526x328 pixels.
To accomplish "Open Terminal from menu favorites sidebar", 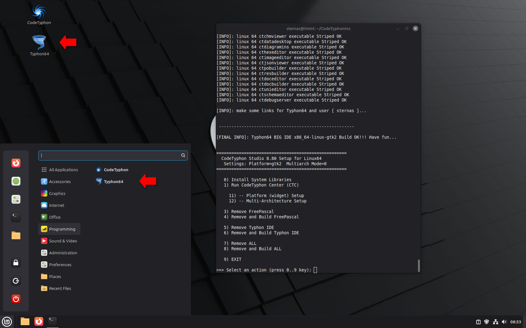I will point(16,217).
